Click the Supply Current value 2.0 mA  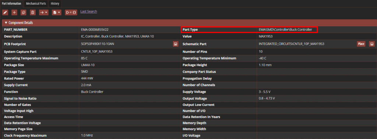[86, 85]
